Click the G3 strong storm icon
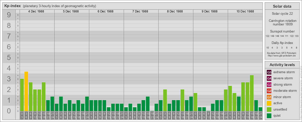302x122 pixels. (269, 85)
